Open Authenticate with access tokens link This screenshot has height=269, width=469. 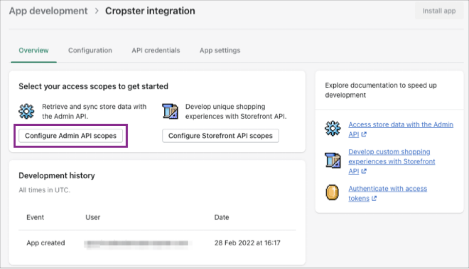pyautogui.click(x=388, y=193)
